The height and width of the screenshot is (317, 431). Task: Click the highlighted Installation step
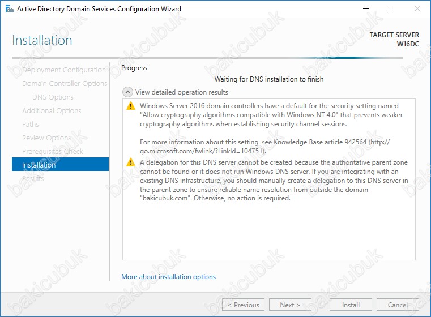60,165
